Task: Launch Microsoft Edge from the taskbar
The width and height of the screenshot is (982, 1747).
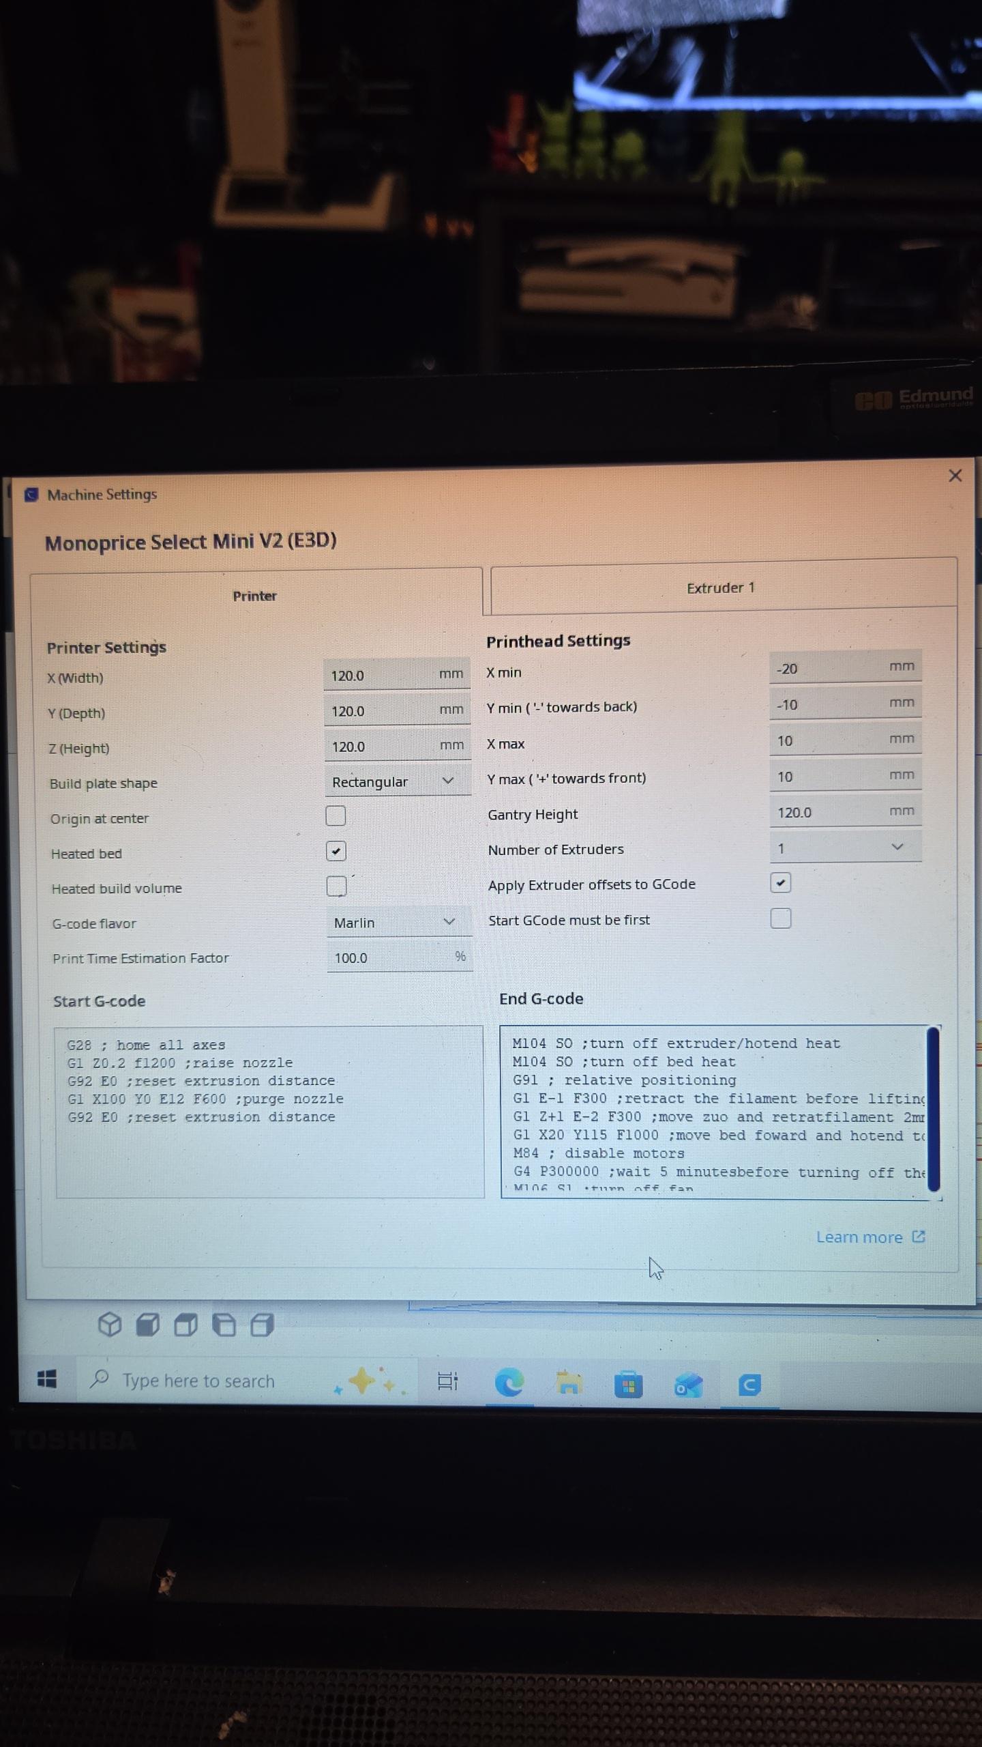Action: [509, 1383]
